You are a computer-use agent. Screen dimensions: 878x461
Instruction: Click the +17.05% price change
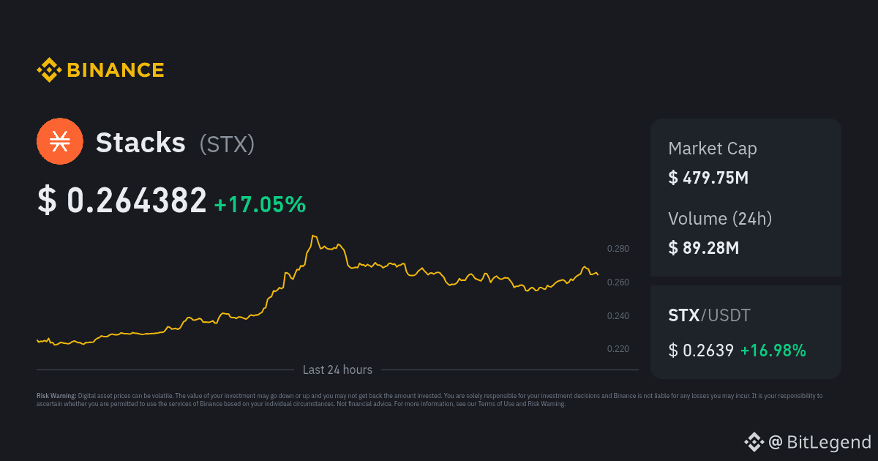(x=260, y=204)
